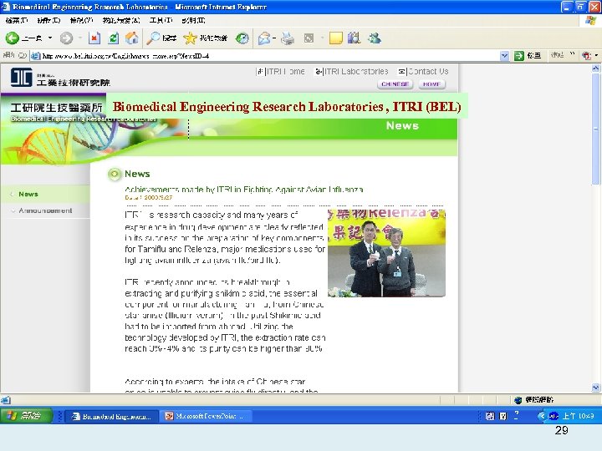602x451 pixels.
Task: Click the press conference photo
Action: [x=386, y=253]
